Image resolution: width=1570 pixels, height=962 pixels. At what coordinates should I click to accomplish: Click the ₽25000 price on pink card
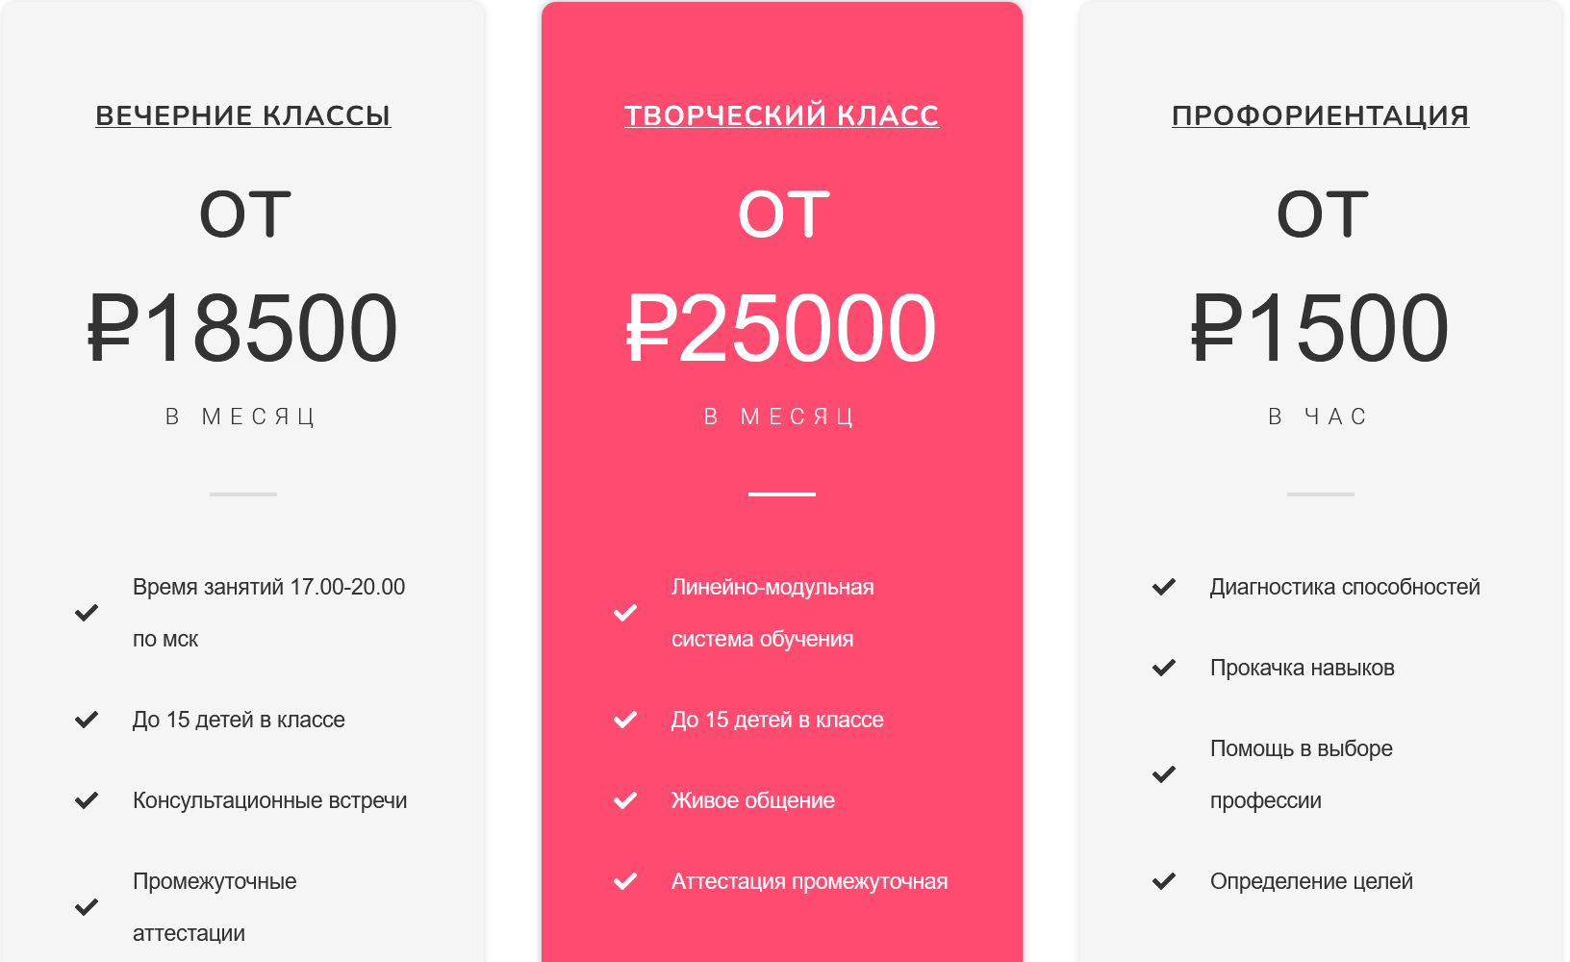point(781,328)
